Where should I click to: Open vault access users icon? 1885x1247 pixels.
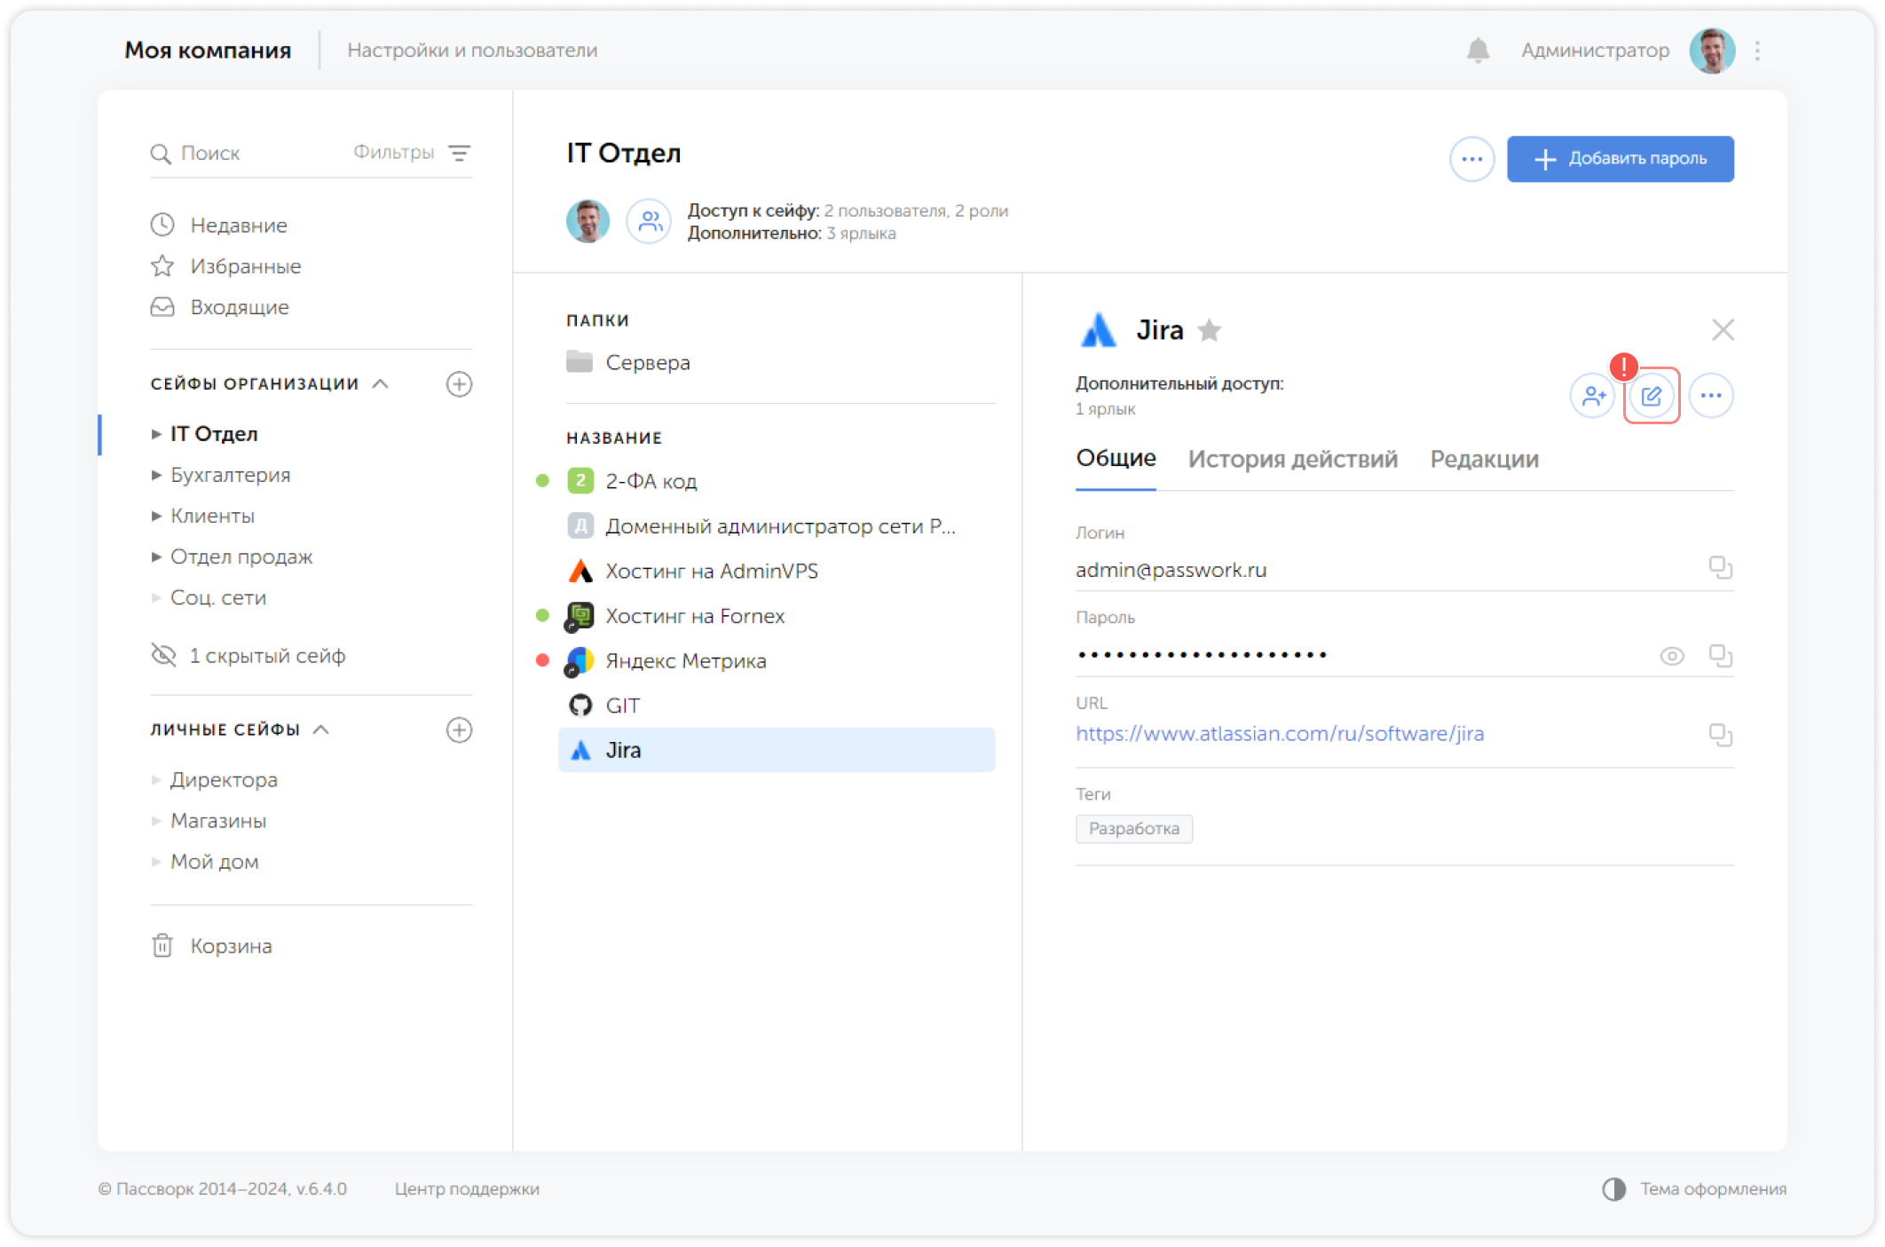click(650, 221)
